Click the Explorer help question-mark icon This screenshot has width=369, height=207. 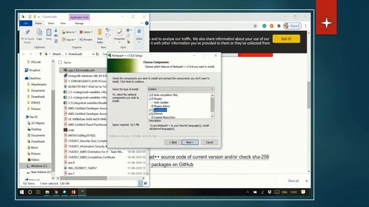(147, 23)
